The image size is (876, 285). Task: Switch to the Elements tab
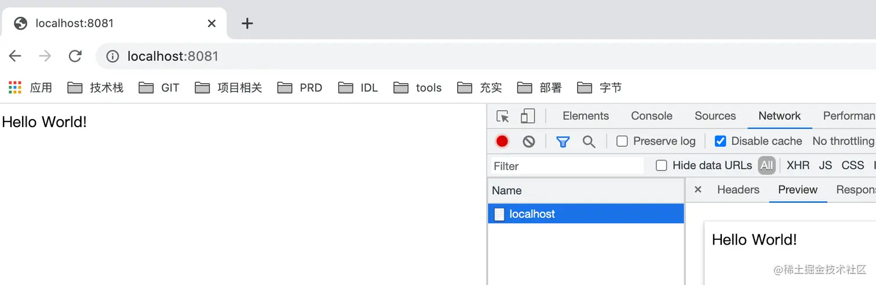586,116
